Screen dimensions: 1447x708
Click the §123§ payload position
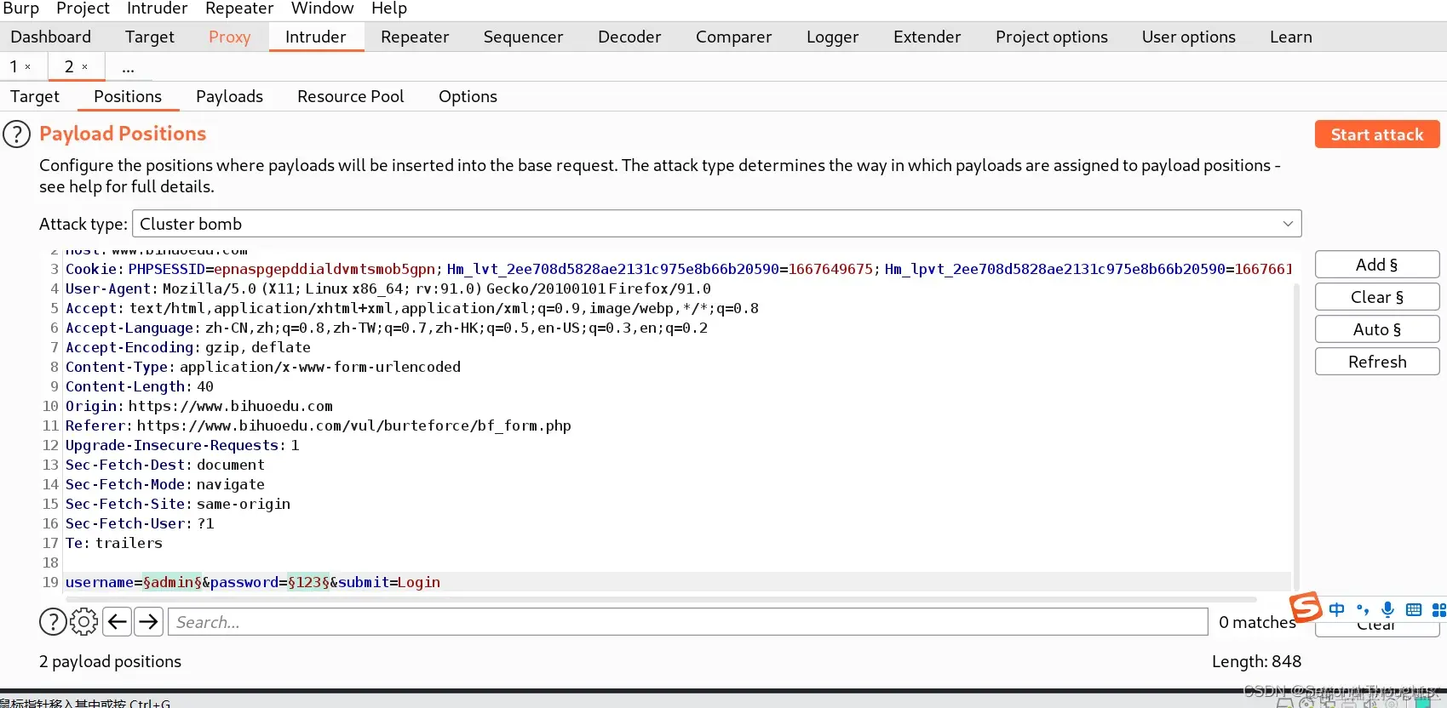pos(308,582)
